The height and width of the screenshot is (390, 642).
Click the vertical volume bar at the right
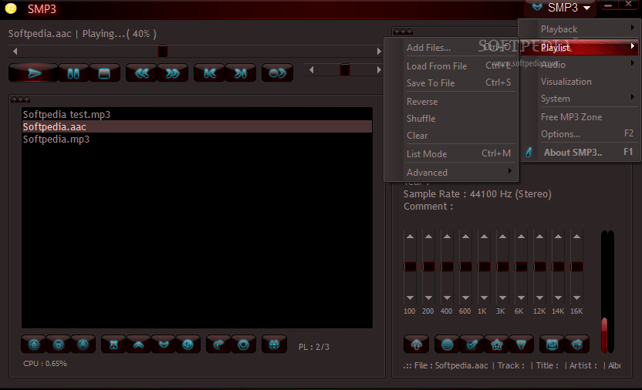pos(607,291)
